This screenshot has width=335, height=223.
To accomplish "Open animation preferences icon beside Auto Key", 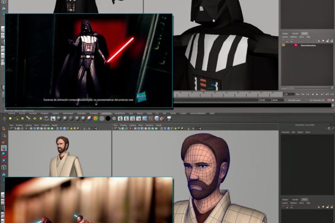I will click(x=333, y=100).
